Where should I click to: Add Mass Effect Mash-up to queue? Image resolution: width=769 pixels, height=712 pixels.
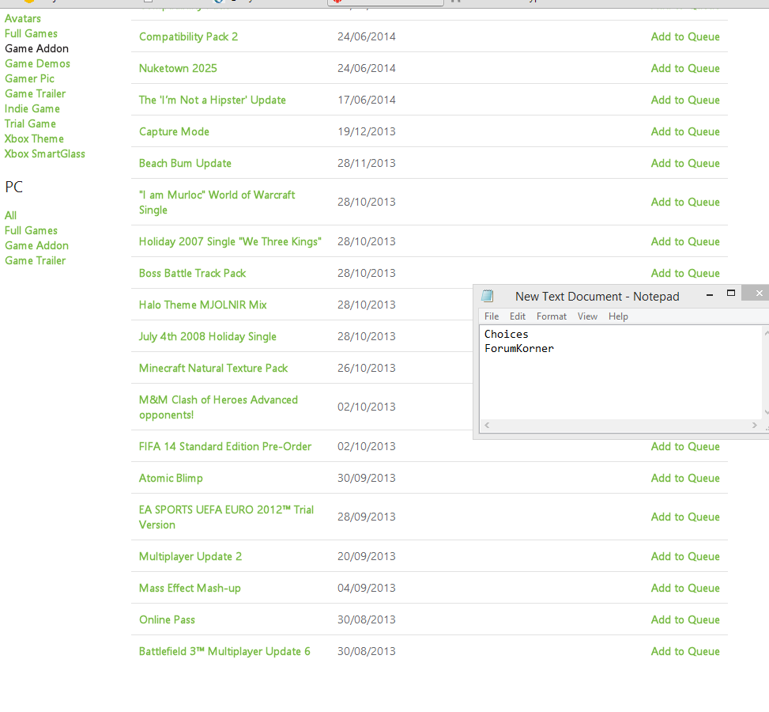[x=685, y=589]
